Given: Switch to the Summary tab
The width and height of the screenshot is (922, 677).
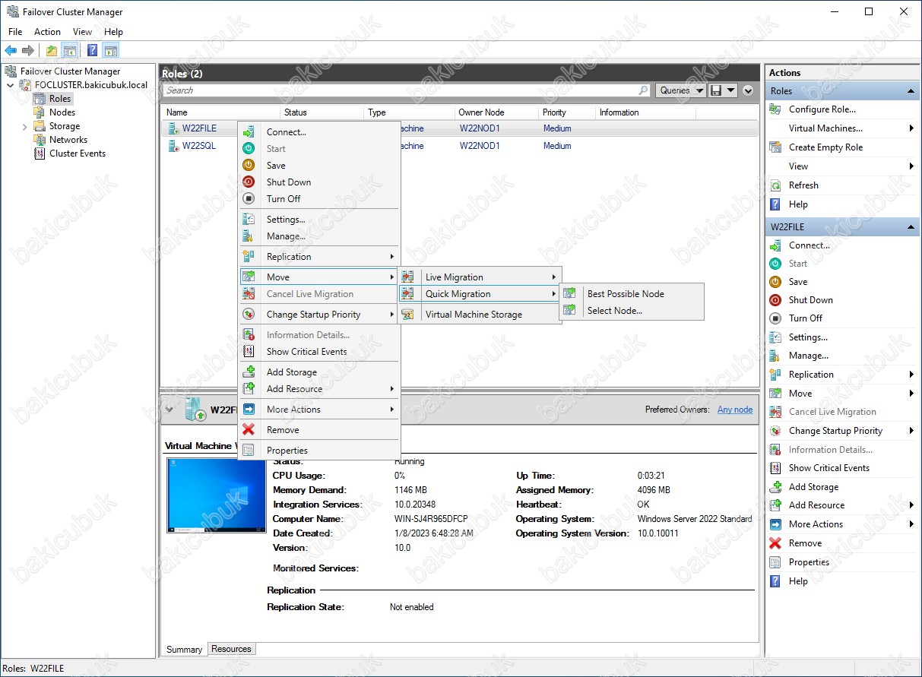Looking at the screenshot, I should (x=184, y=649).
